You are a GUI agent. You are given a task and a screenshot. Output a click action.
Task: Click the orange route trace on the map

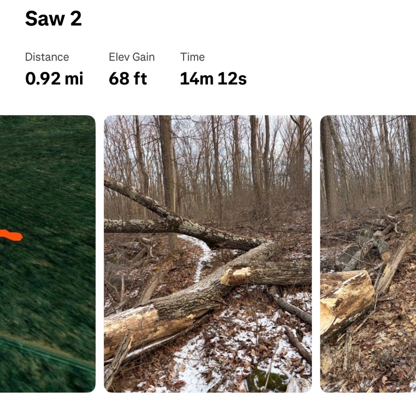[x=11, y=235]
